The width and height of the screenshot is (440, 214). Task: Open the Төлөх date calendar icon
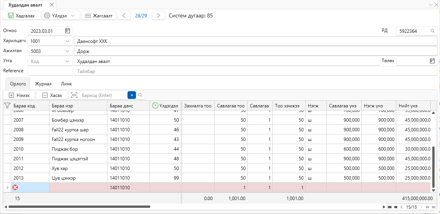pyautogui.click(x=432, y=61)
